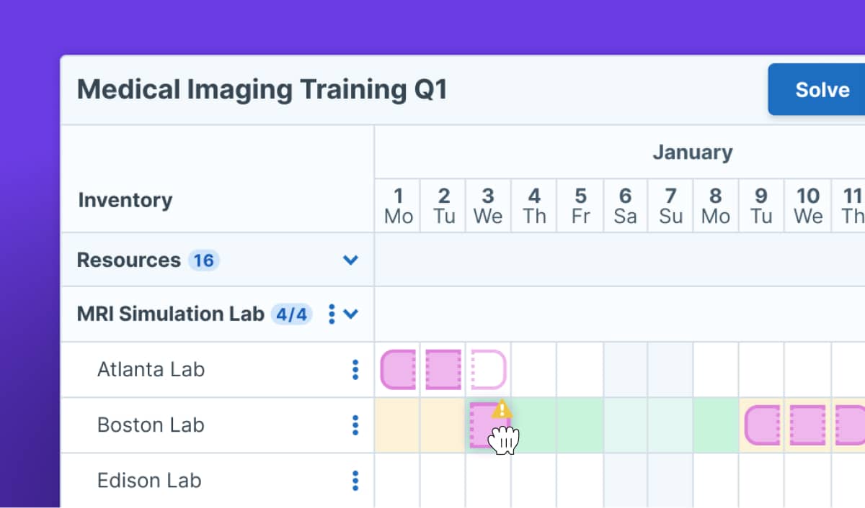Click the 4/4 badge beside MRI Simulation Lab

[x=291, y=314]
